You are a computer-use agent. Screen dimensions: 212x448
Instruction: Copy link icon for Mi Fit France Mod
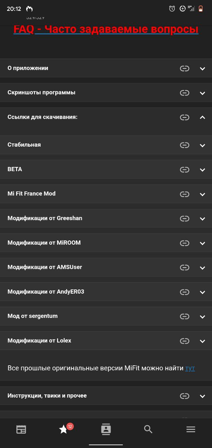[x=184, y=194]
